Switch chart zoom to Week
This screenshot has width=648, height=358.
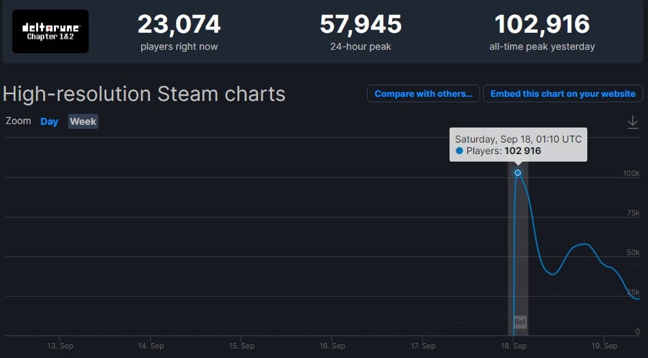click(x=83, y=121)
